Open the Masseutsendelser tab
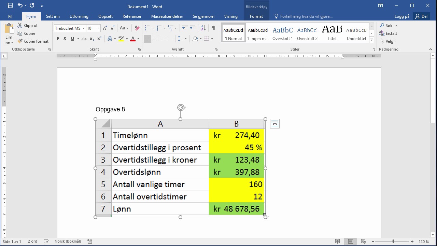The height and width of the screenshot is (246, 437). (x=167, y=16)
